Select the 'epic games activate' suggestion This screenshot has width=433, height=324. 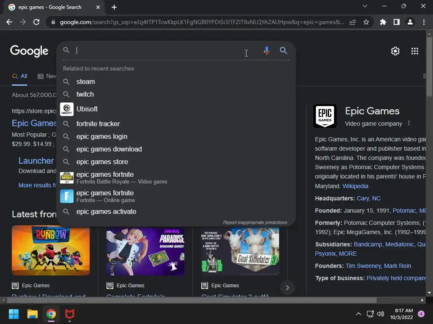click(176, 212)
